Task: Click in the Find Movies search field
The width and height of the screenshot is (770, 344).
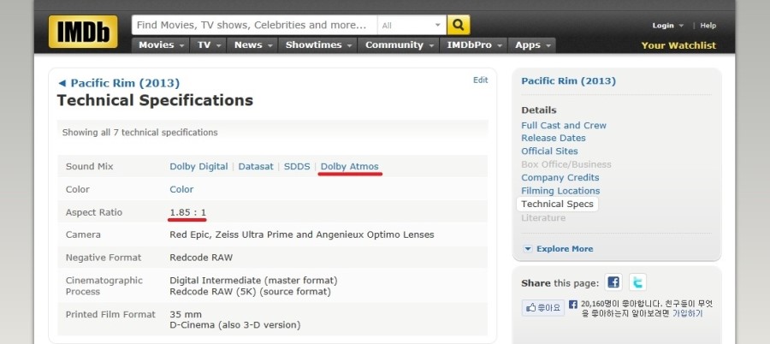Action: click(254, 25)
